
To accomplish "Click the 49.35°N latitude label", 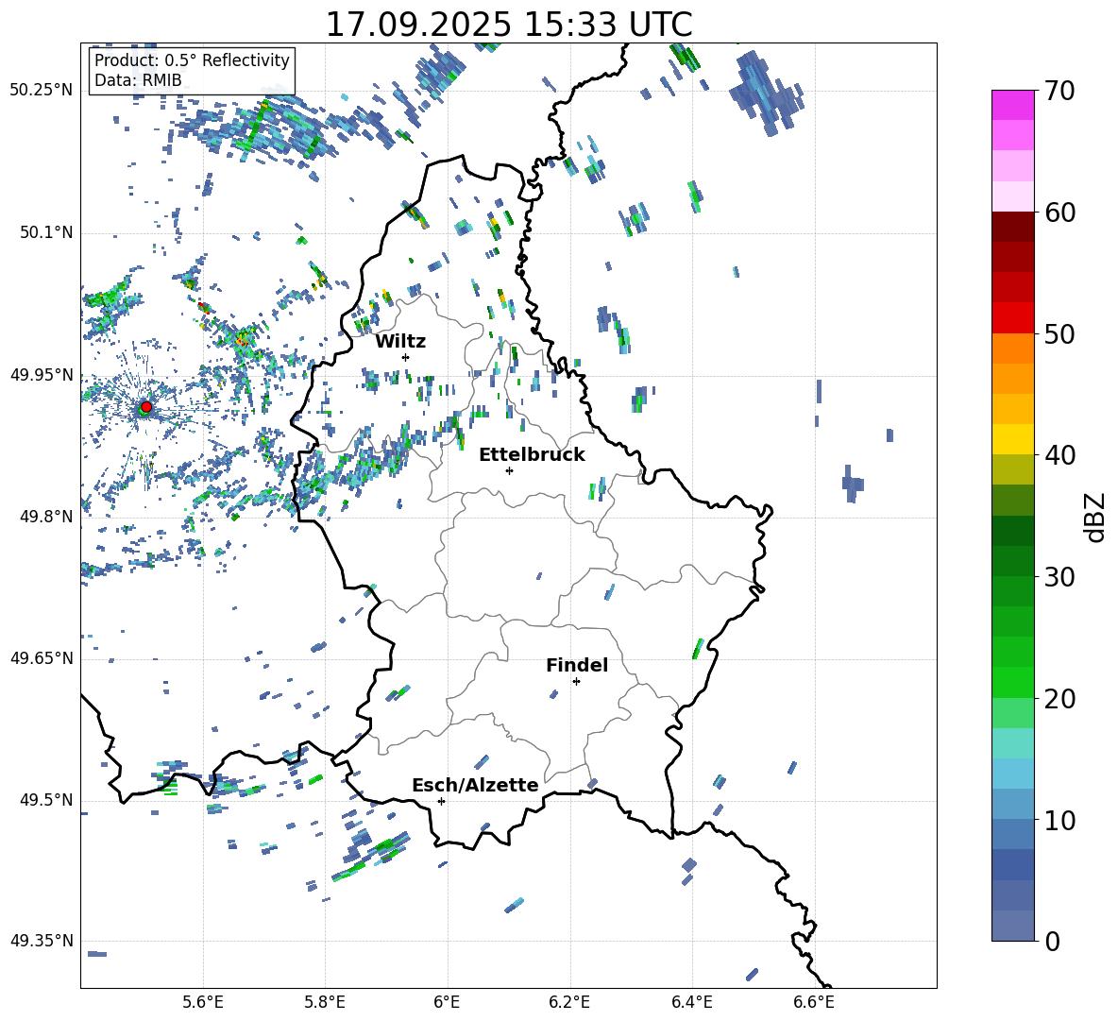I will tap(42, 941).
